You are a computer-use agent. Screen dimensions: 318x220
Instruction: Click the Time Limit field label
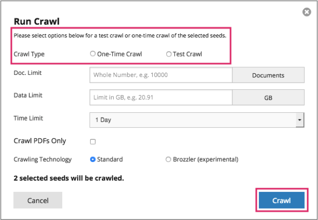pos(28,118)
